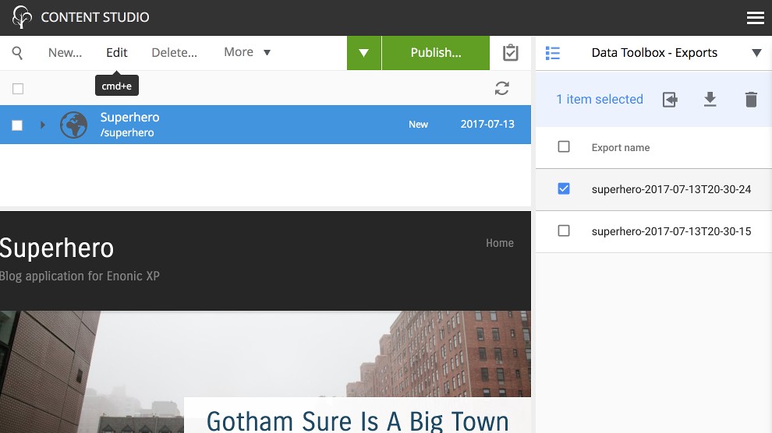Toggle checkbox for Superhero content row
This screenshot has height=433, width=772.
pyautogui.click(x=17, y=125)
